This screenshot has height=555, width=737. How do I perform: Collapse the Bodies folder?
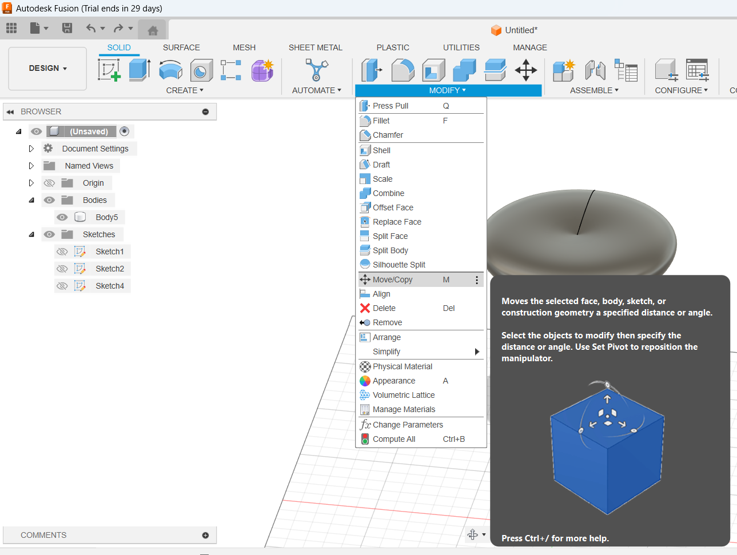click(31, 200)
